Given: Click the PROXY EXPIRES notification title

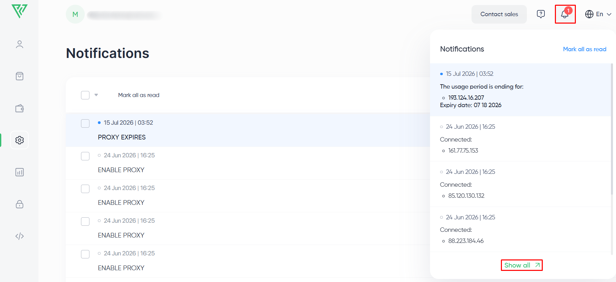Looking at the screenshot, I should click(x=122, y=137).
